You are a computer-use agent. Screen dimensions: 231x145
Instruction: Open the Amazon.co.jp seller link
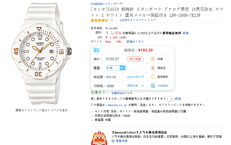(x=117, y=105)
